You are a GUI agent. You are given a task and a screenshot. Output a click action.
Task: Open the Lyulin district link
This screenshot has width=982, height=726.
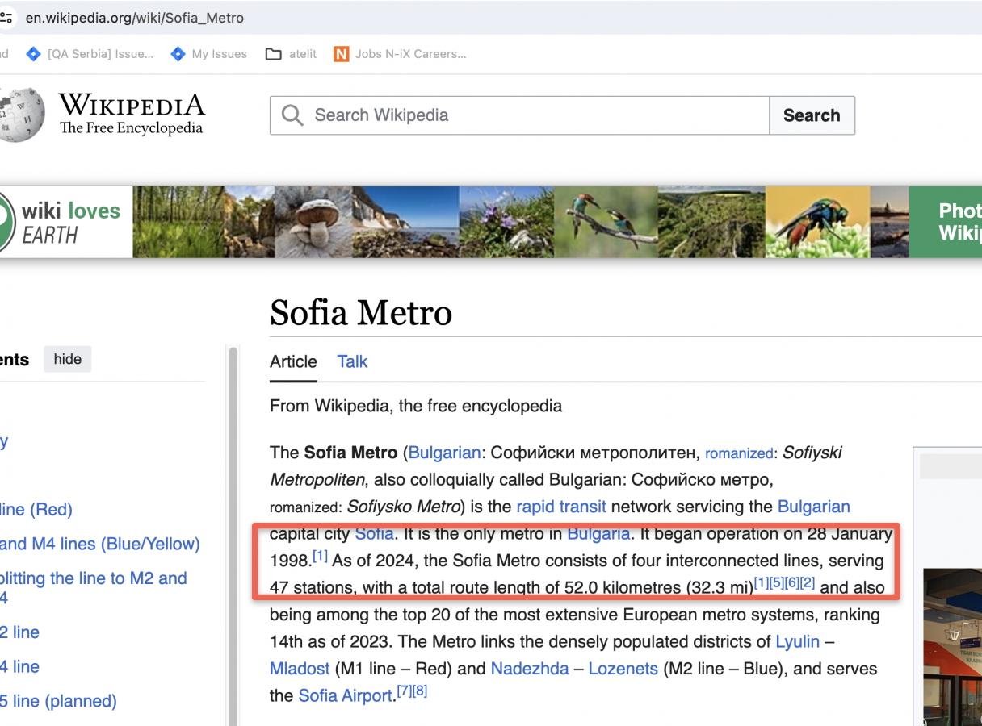797,642
